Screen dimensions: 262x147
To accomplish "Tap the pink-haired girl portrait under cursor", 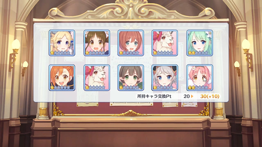I will pos(200,78).
